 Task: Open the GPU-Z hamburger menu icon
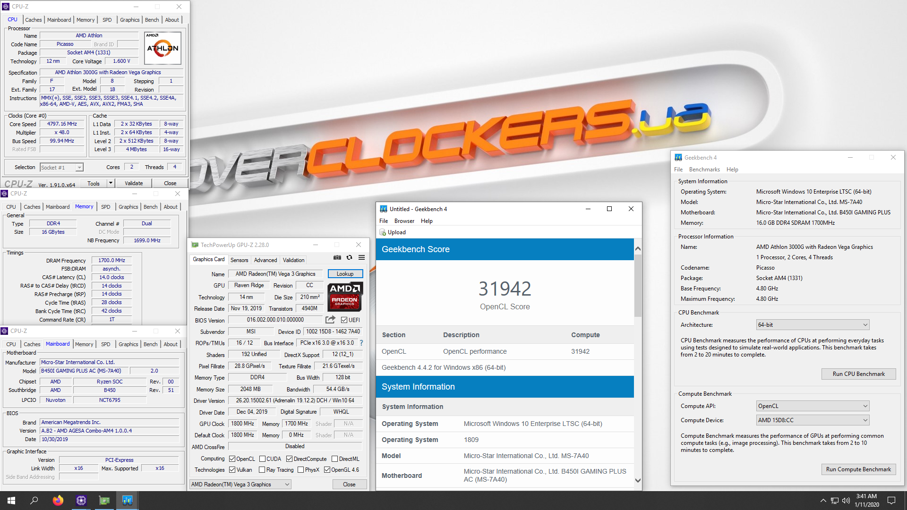click(361, 258)
